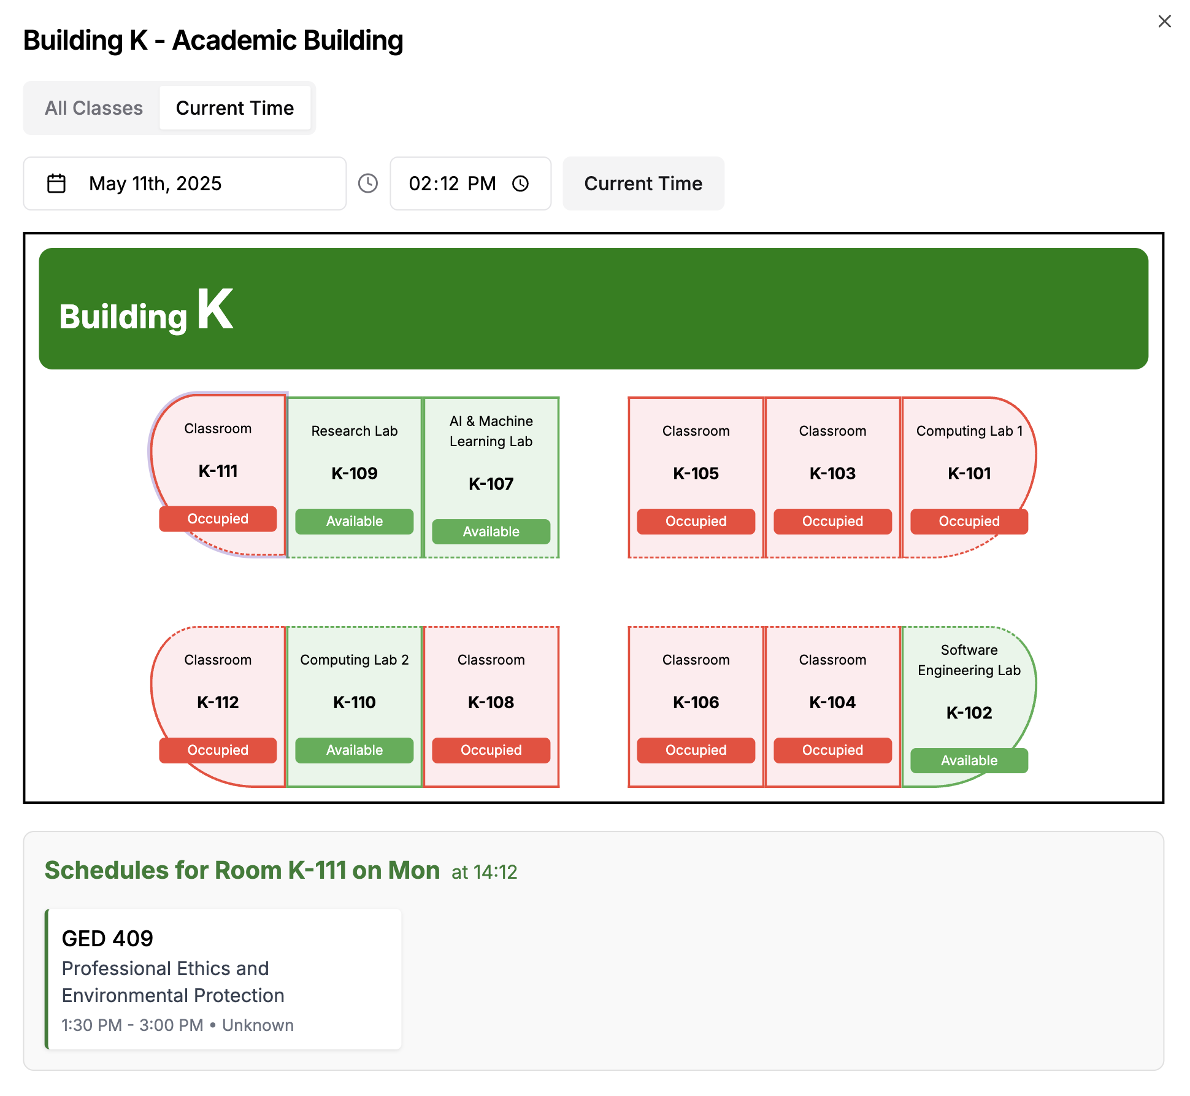
Task: Toggle the Occupied badge on K-105
Action: tap(696, 522)
